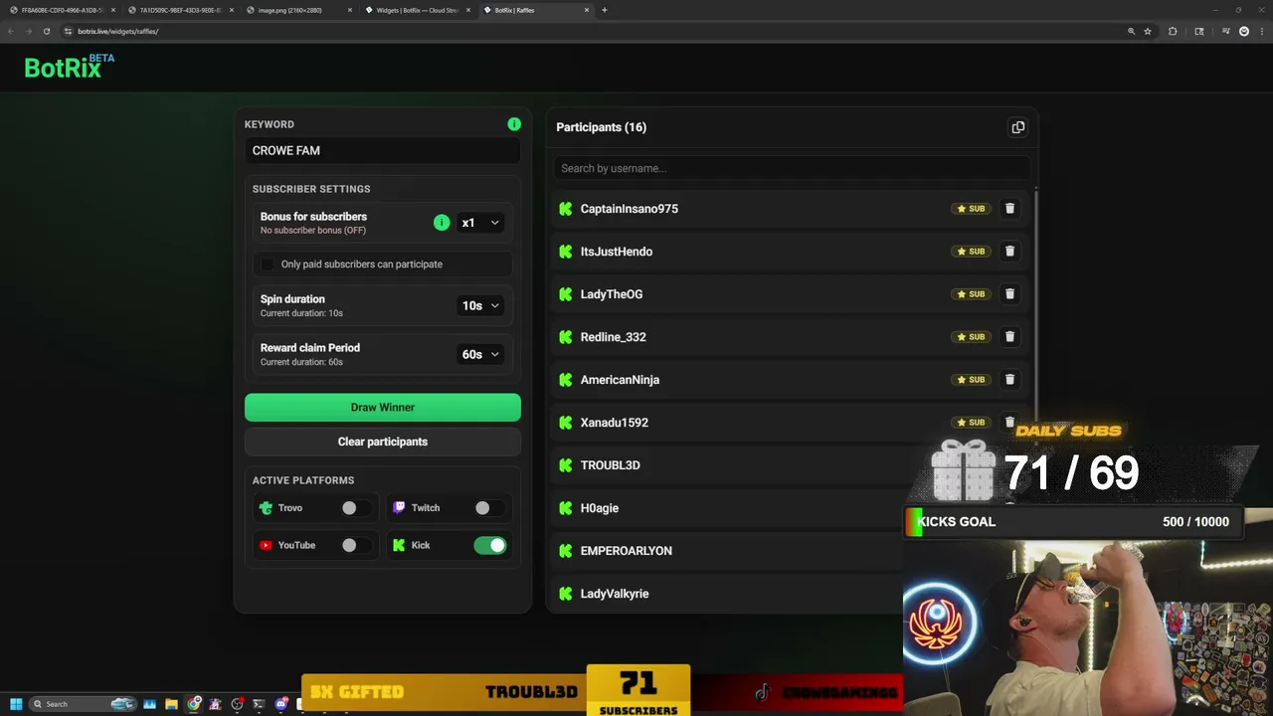This screenshot has height=716, width=1273.
Task: Click the Trovo platform label
Action: 290,508
